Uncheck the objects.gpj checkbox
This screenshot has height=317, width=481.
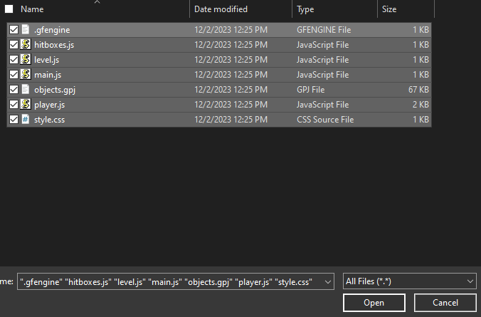click(14, 90)
